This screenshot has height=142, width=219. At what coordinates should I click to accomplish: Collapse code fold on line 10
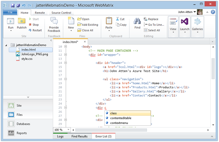[x=66, y=46]
